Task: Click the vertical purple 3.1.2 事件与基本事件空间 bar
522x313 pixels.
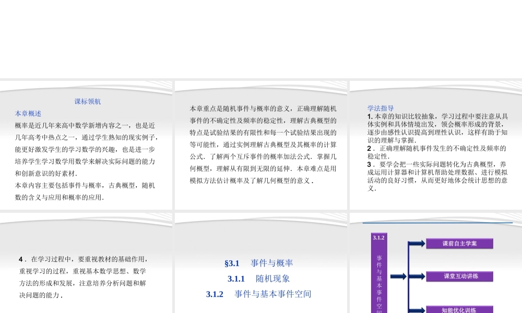Action: tap(379, 273)
